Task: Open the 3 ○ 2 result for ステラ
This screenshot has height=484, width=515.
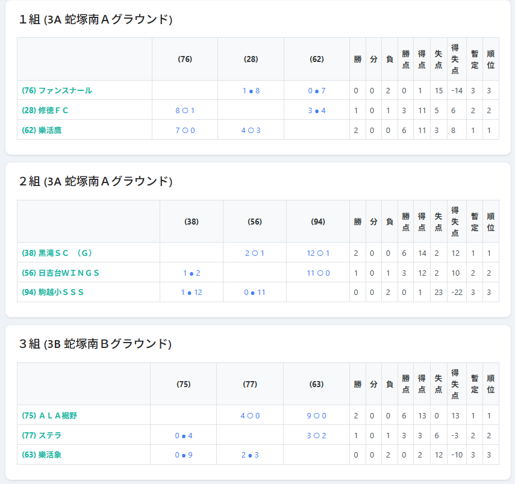Action: point(316,435)
